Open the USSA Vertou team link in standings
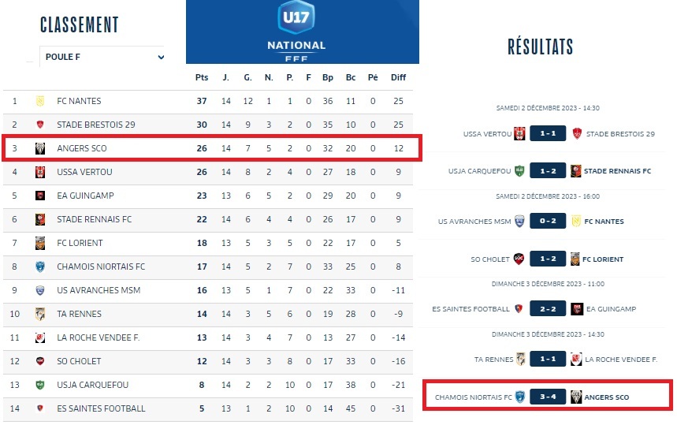Image resolution: width=677 pixels, height=425 pixels. coord(84,172)
